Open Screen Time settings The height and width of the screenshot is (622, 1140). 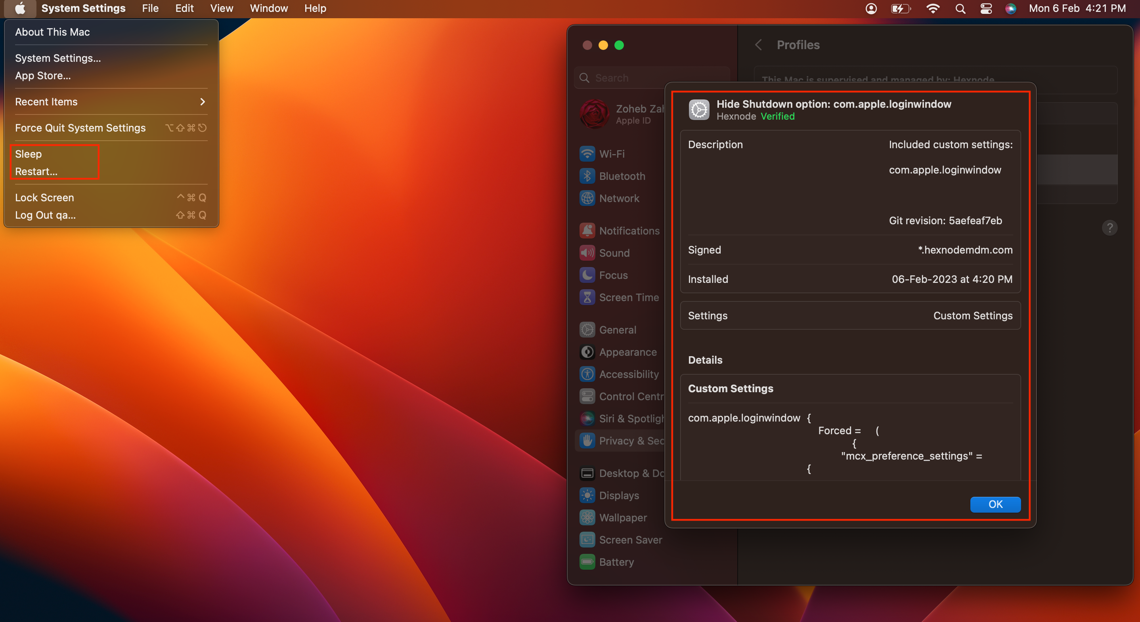pyautogui.click(x=620, y=297)
